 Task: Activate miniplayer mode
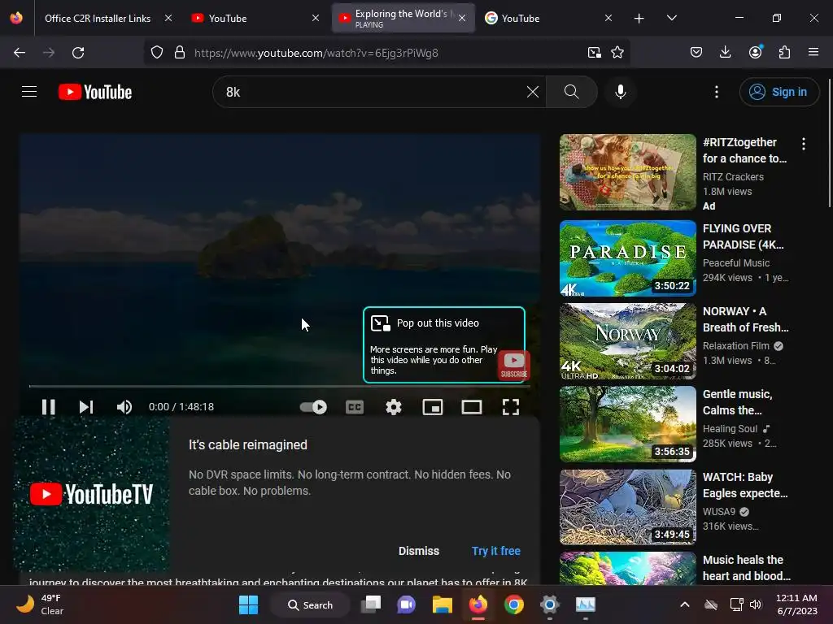(x=433, y=407)
